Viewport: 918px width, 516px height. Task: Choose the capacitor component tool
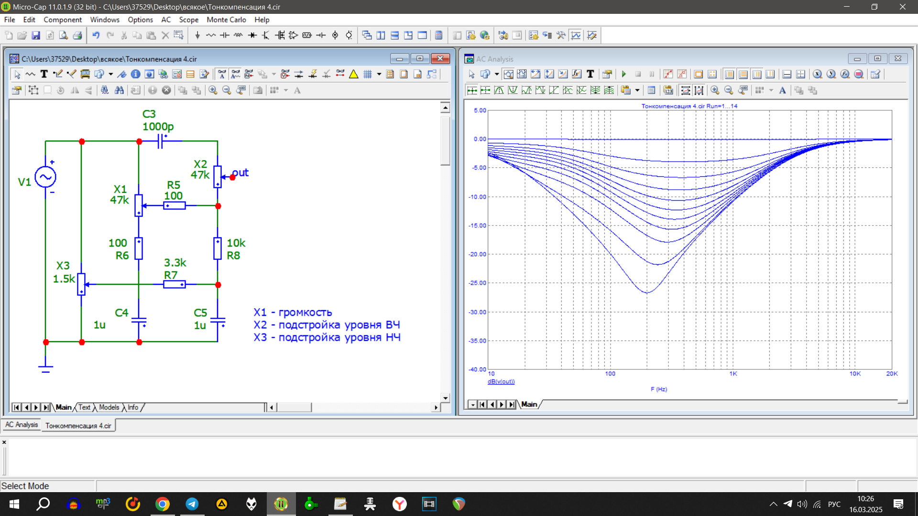[x=225, y=35]
